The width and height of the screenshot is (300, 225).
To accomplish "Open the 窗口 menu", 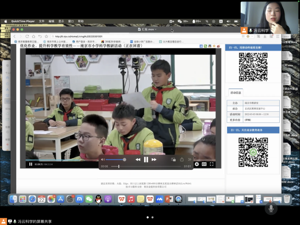I will [x=71, y=21].
